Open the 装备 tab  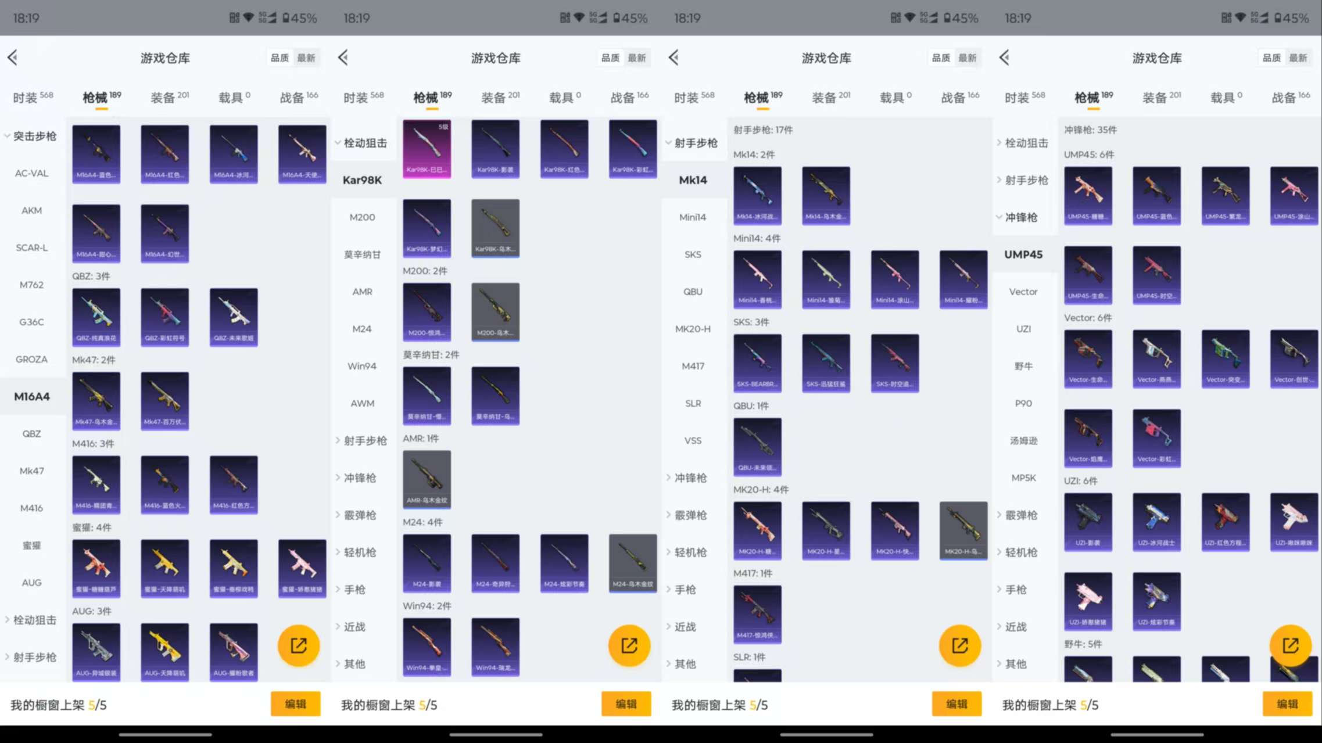164,97
